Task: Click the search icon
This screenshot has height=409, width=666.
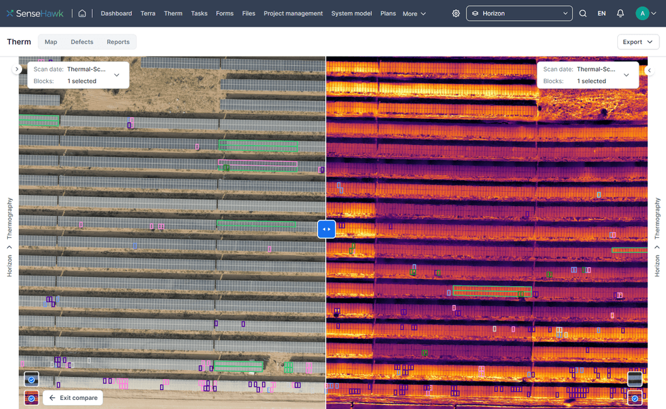Action: point(582,13)
